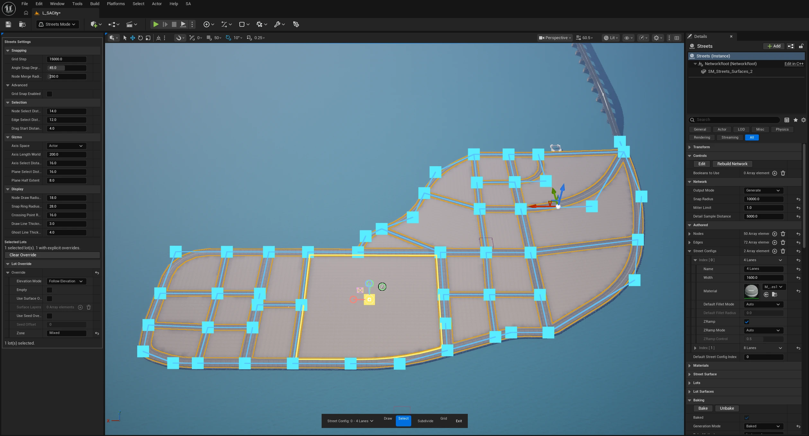Click the favorites star icon in Details
The width and height of the screenshot is (809, 436).
[796, 120]
